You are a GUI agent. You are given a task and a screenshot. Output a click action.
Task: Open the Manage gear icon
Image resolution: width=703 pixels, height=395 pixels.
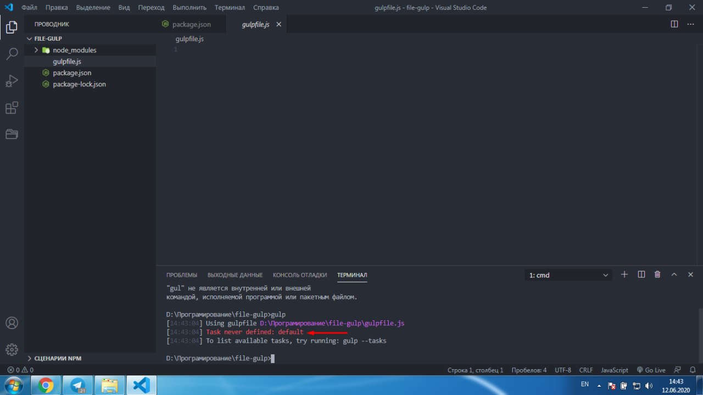(x=12, y=349)
